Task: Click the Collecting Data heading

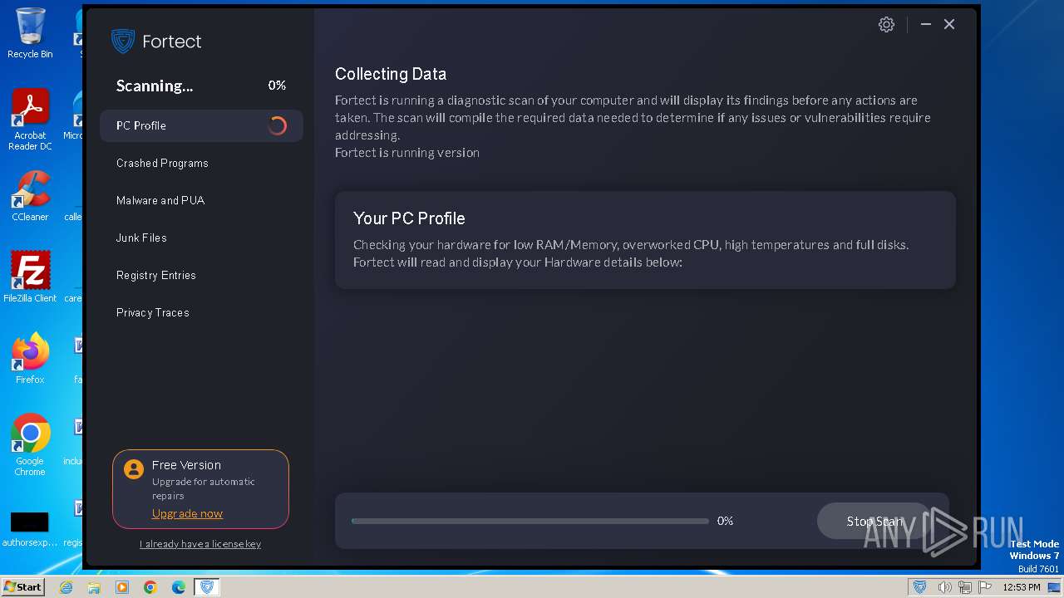Action: (x=391, y=74)
